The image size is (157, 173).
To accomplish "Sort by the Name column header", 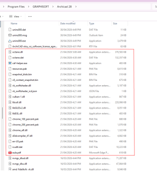I will point(14,23).
